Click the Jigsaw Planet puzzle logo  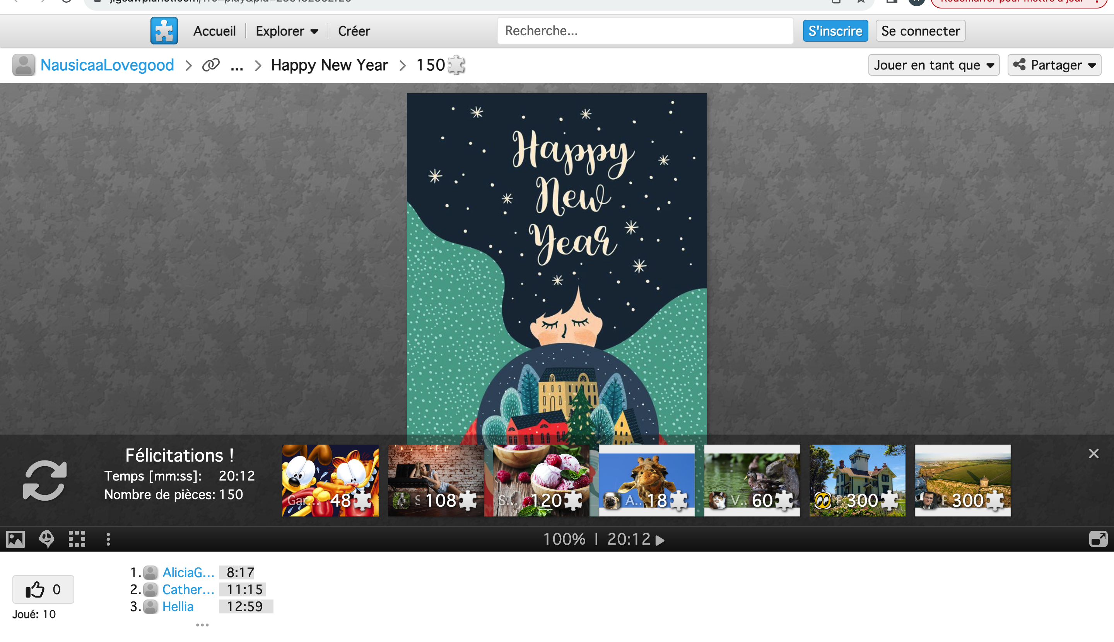(x=164, y=31)
